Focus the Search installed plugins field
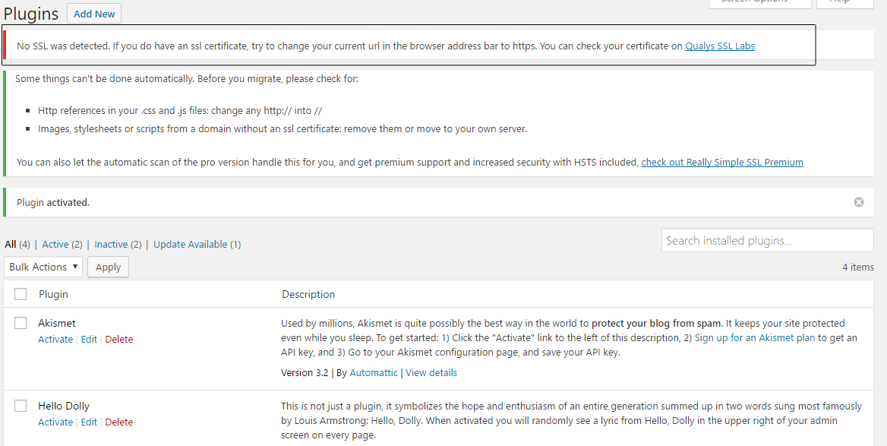The width and height of the screenshot is (887, 446). point(768,241)
